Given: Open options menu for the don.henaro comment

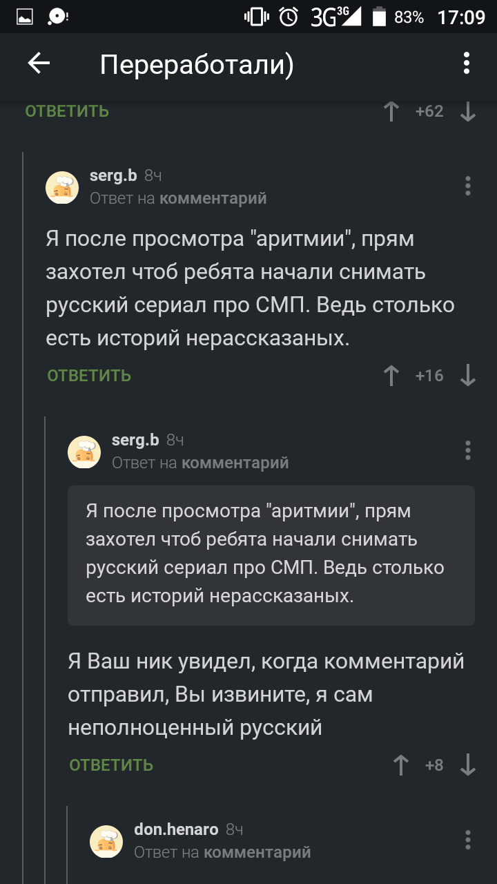Looking at the screenshot, I should pos(468,840).
